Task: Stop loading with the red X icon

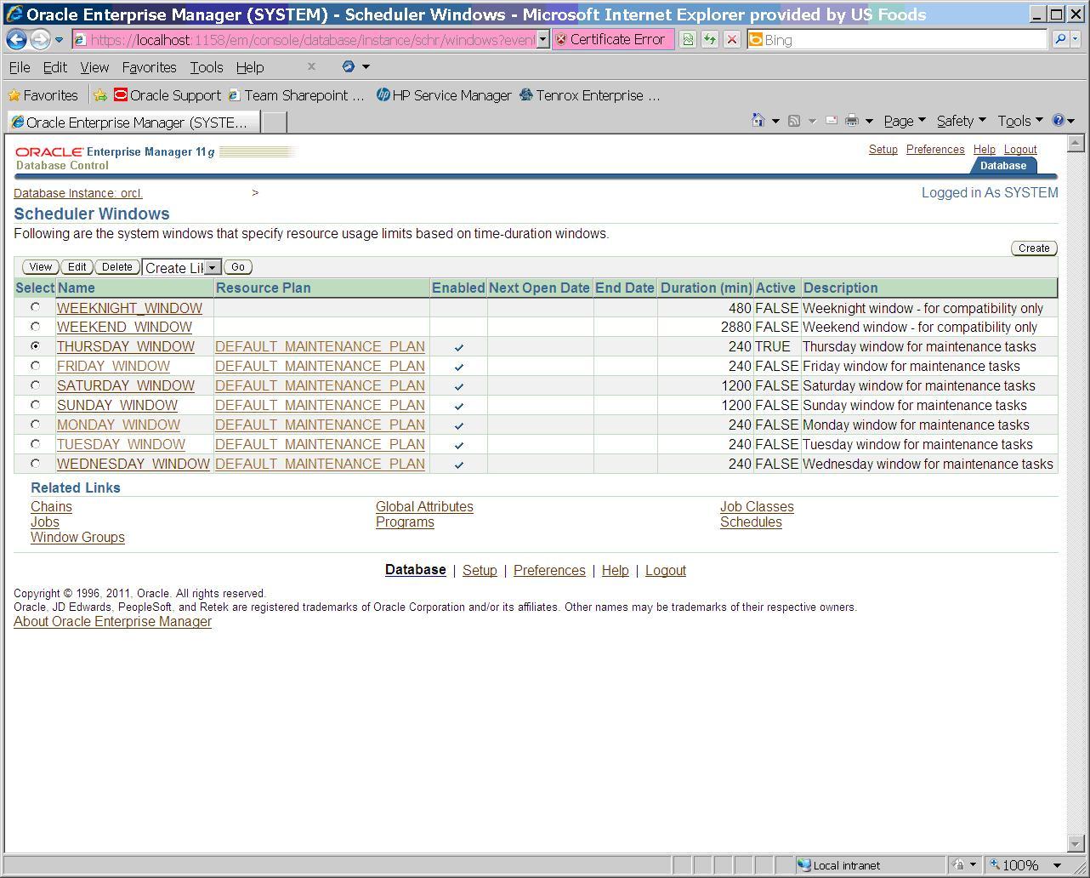Action: [731, 39]
